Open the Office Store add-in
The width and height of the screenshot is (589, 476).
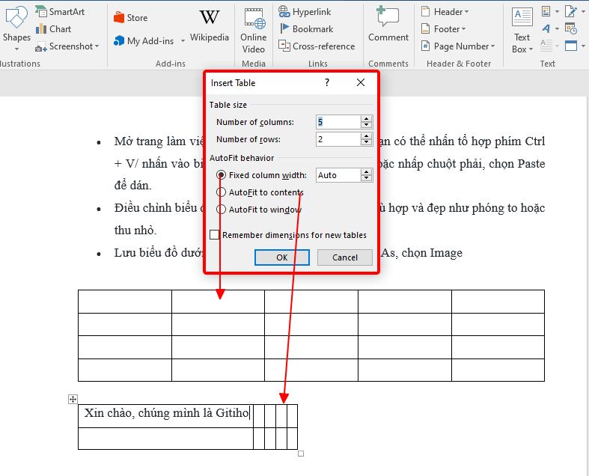pyautogui.click(x=130, y=18)
